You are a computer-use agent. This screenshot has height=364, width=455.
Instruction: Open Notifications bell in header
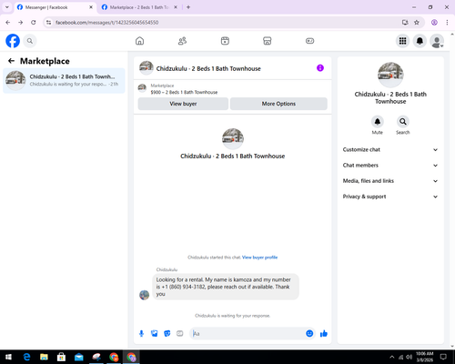coord(420,41)
